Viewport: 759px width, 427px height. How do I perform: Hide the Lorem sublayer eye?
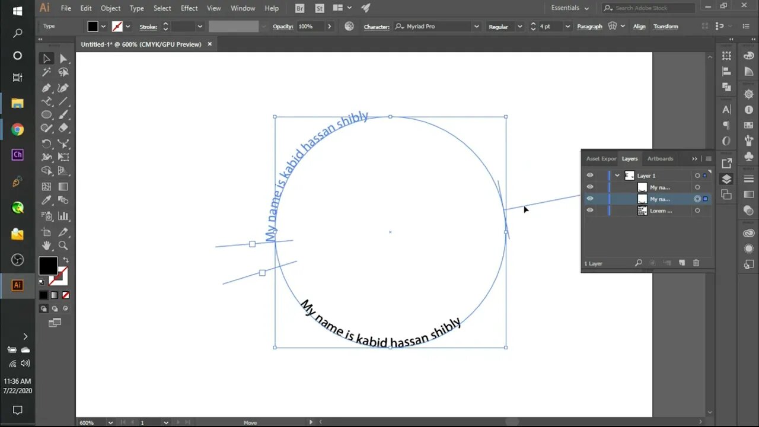coord(590,210)
